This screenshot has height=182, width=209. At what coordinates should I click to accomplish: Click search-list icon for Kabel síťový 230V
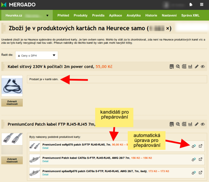tap(184, 66)
